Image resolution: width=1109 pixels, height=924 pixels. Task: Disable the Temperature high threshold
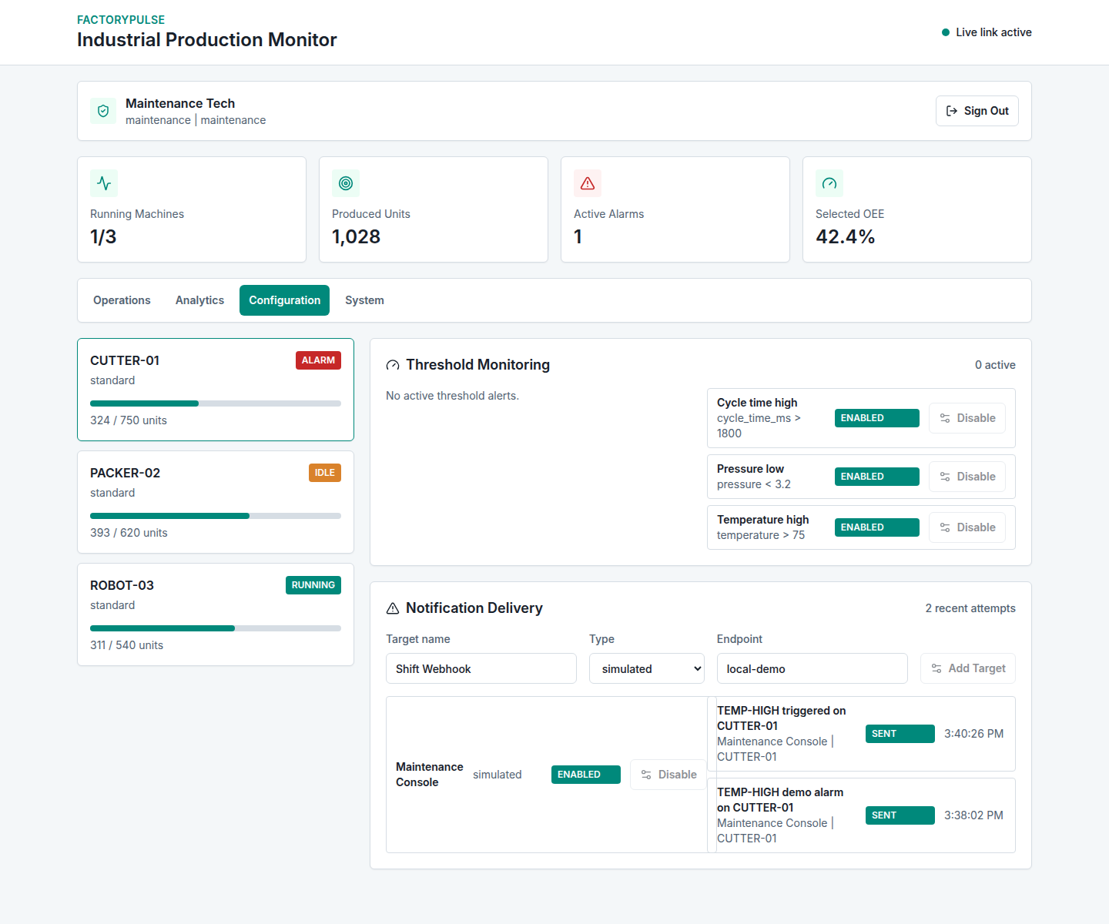967,527
